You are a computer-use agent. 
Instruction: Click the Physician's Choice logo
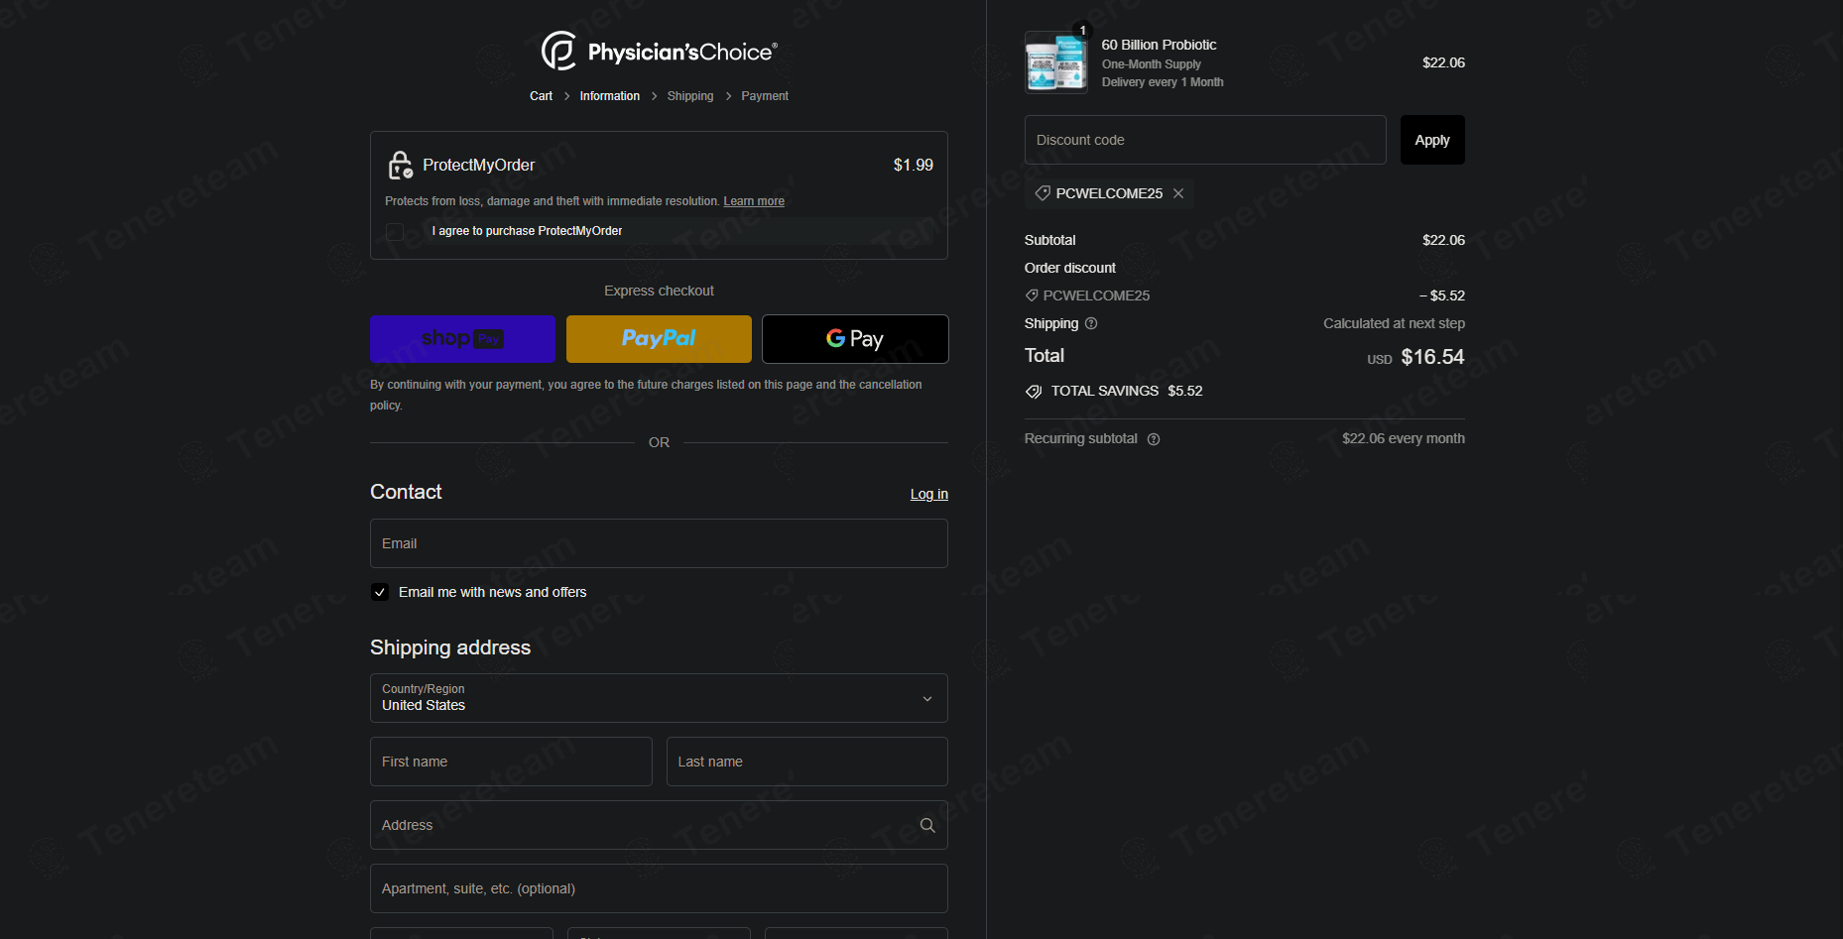(x=659, y=51)
